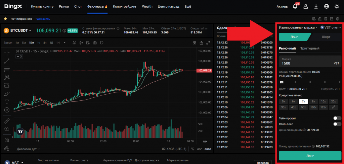
Task: Toggle the magnet snap mode
Action: coord(7,140)
